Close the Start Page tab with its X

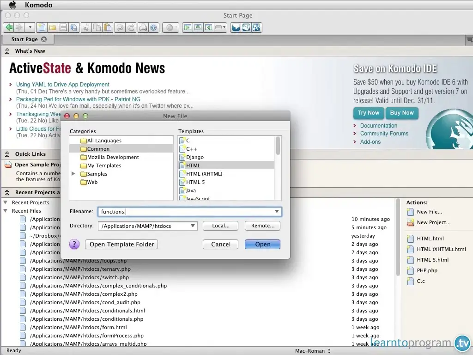pyautogui.click(x=44, y=39)
